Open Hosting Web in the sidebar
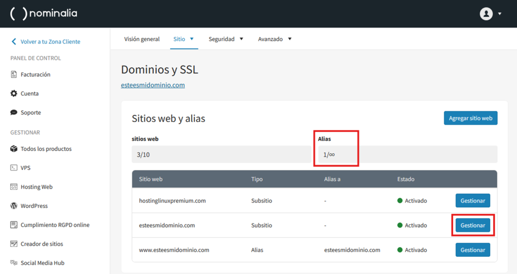The width and height of the screenshot is (517, 274). [x=36, y=187]
